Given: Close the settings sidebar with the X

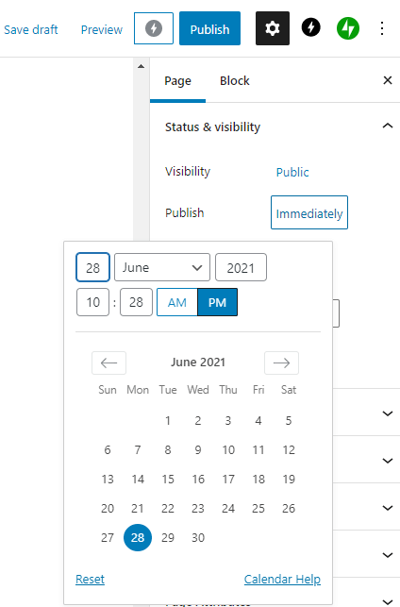Looking at the screenshot, I should tap(387, 80).
